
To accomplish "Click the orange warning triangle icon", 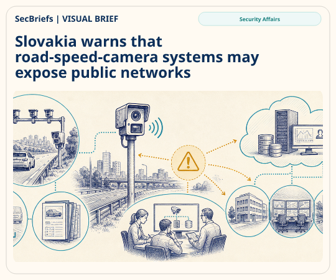I will point(188,162).
